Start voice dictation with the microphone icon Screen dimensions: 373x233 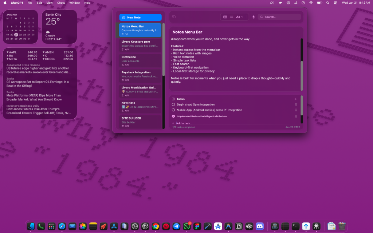[254, 17]
